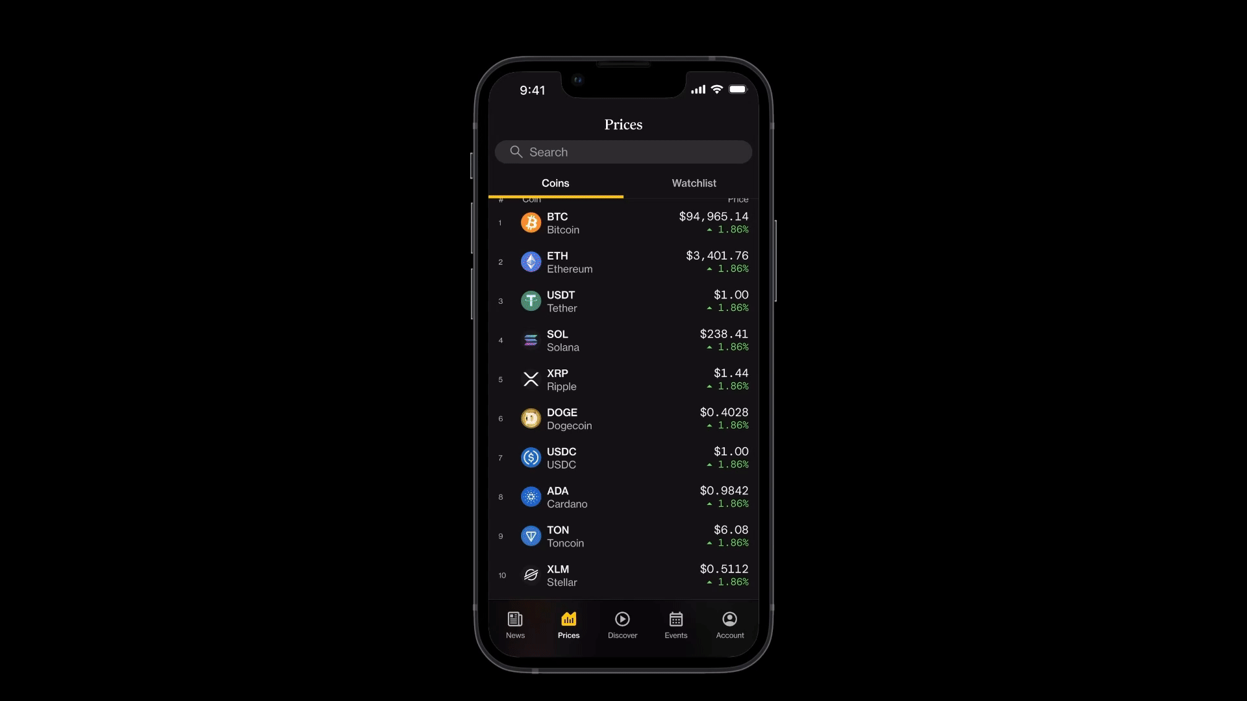
Task: Switch to the Watchlist tab
Action: point(694,183)
